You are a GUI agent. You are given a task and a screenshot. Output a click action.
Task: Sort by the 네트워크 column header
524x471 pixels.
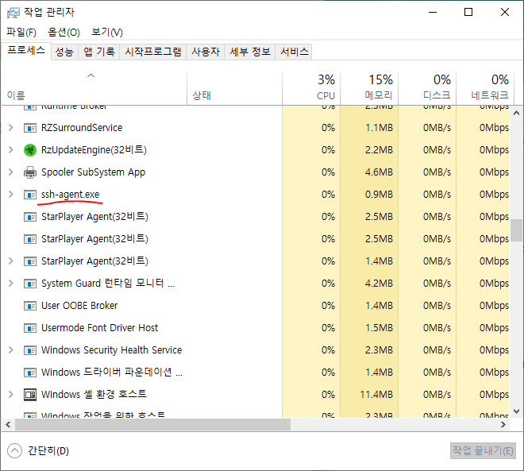click(x=485, y=89)
